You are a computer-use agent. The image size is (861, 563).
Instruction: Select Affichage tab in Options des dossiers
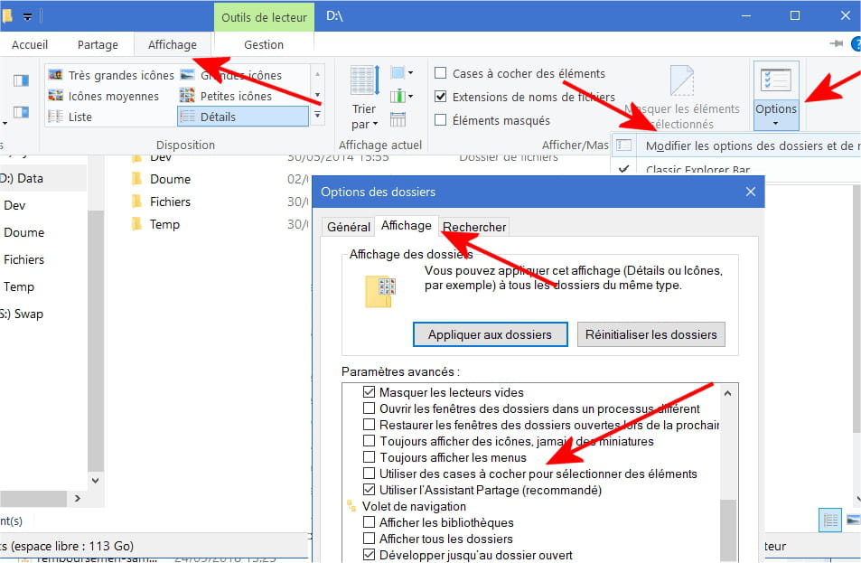coord(407,226)
